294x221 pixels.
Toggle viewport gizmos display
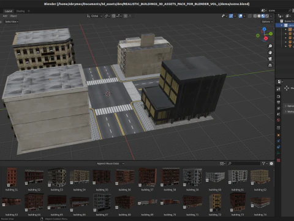pos(231,16)
